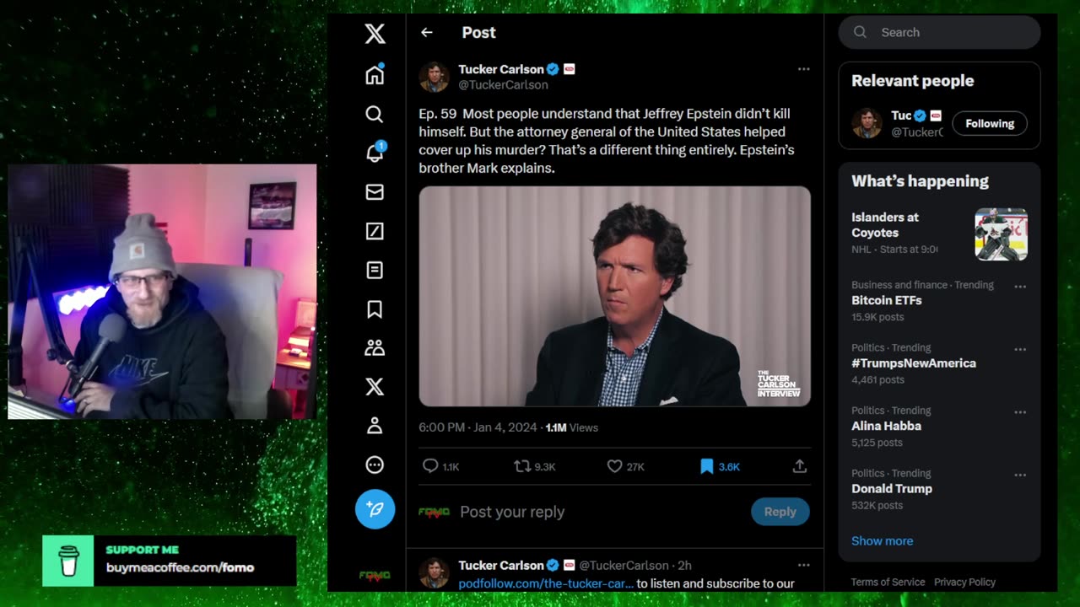Click the search magnifier in Search box

[860, 32]
